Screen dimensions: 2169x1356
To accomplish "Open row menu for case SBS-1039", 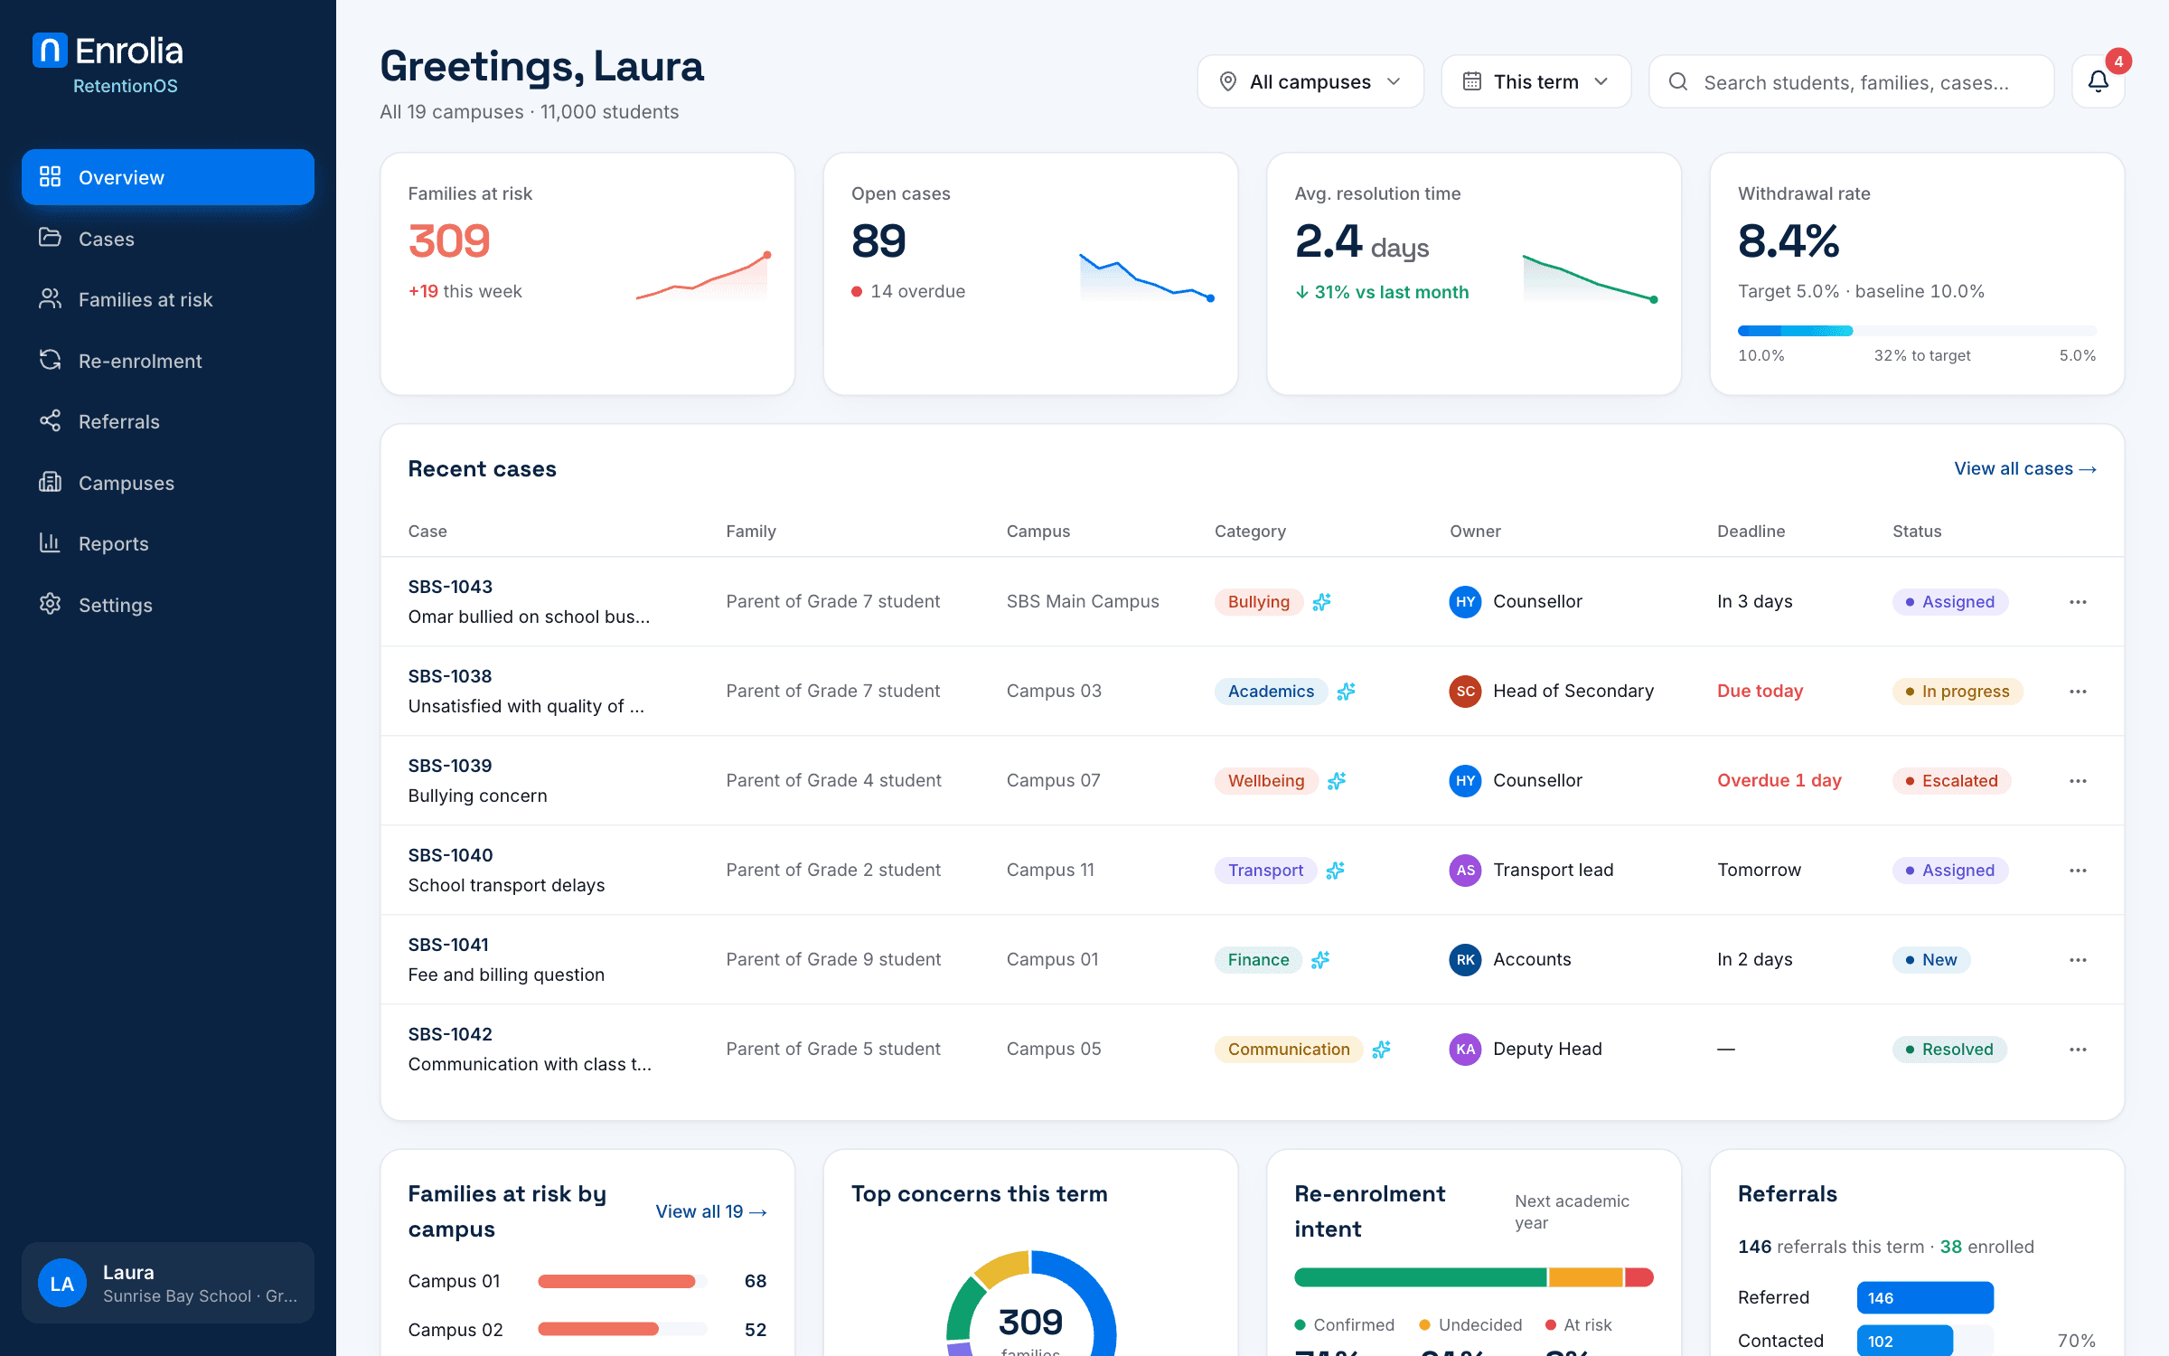I will tap(2078, 781).
